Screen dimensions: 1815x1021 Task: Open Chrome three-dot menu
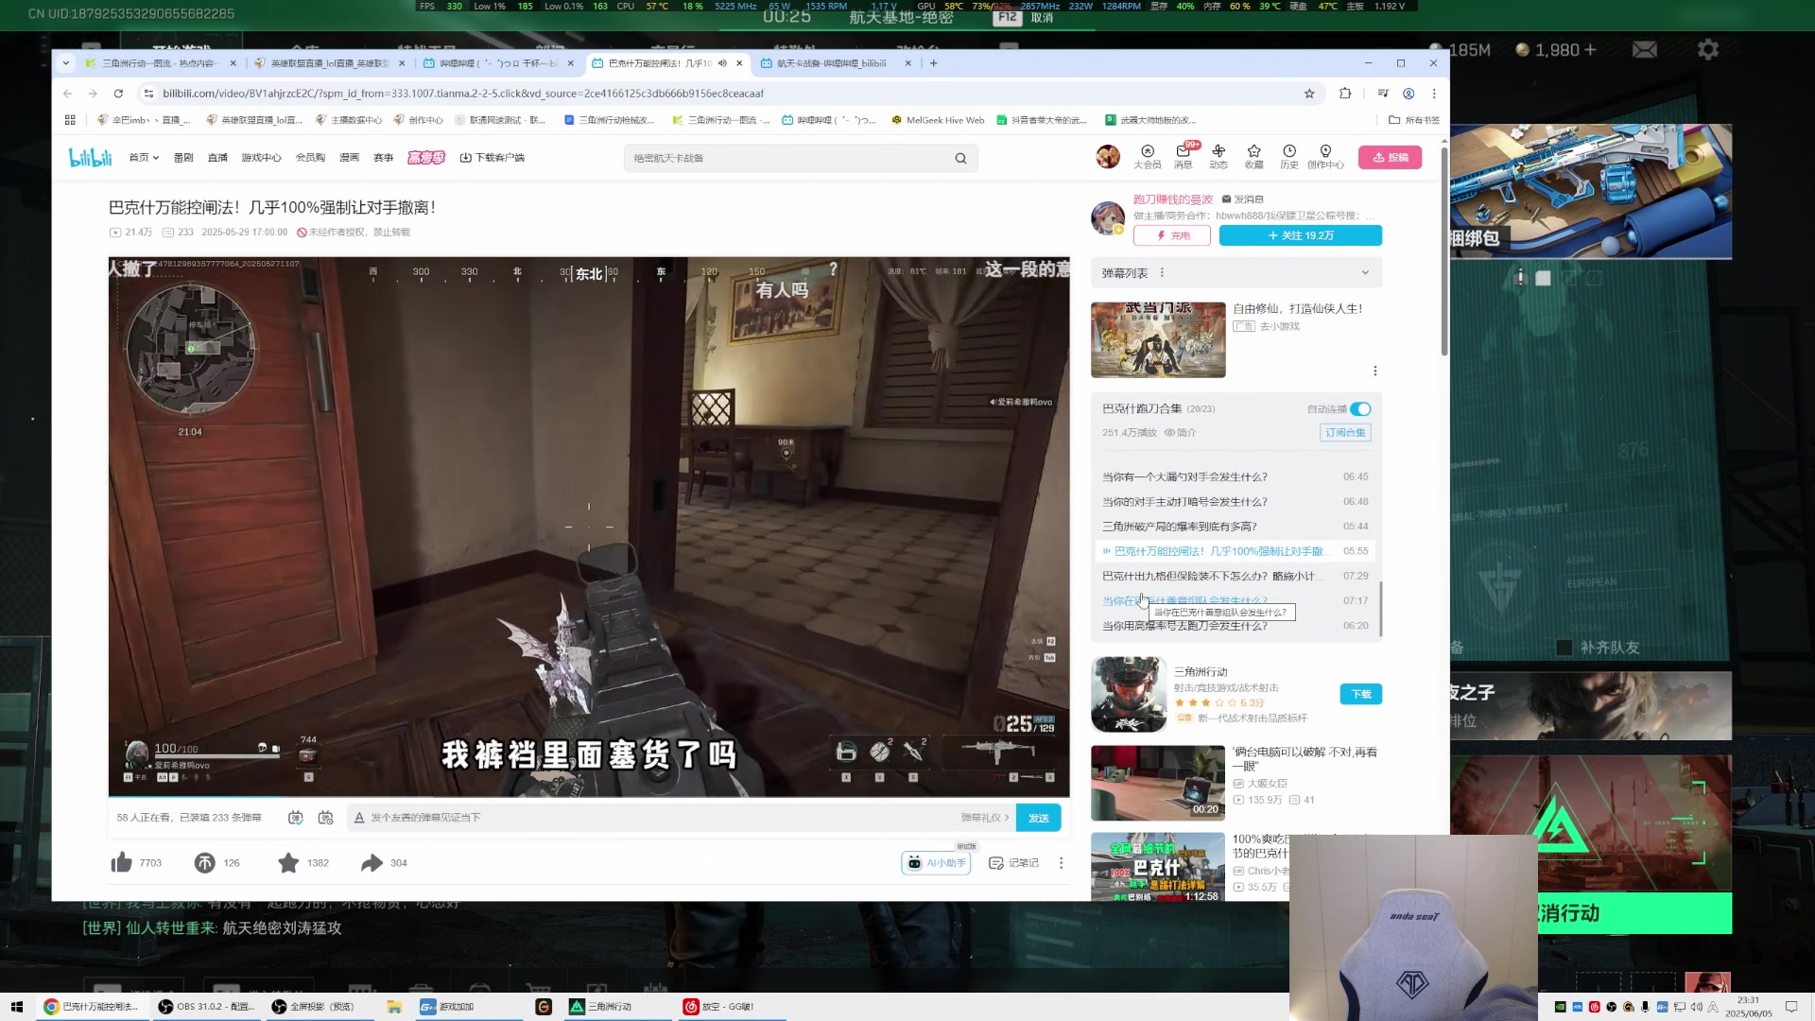coord(1434,94)
